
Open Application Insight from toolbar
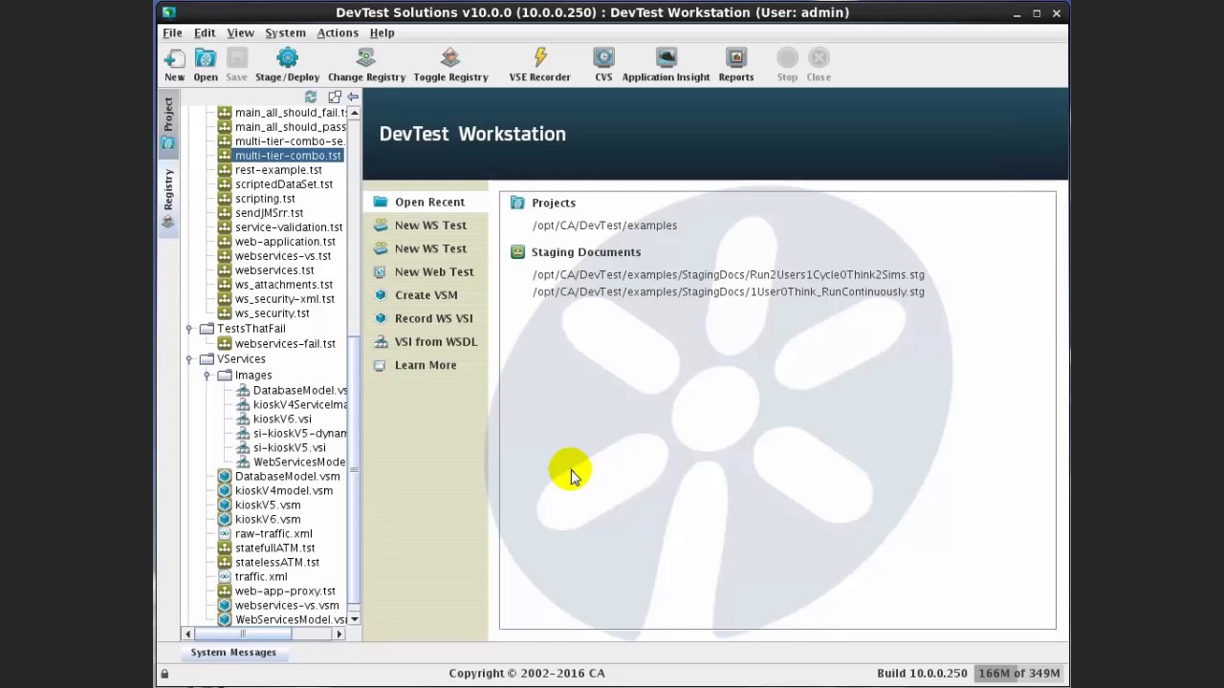pyautogui.click(x=666, y=58)
